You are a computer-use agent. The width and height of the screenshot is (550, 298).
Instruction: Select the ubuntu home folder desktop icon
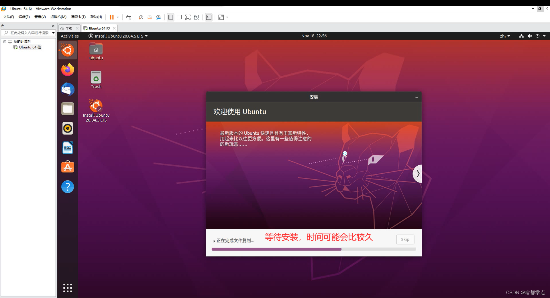point(96,52)
